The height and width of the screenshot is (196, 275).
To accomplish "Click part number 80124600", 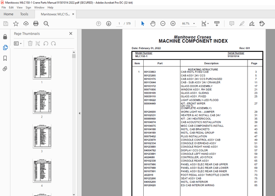I will point(150,112).
